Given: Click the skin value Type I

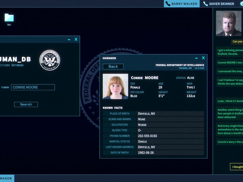Looking at the screenshot, I should coord(191,87).
